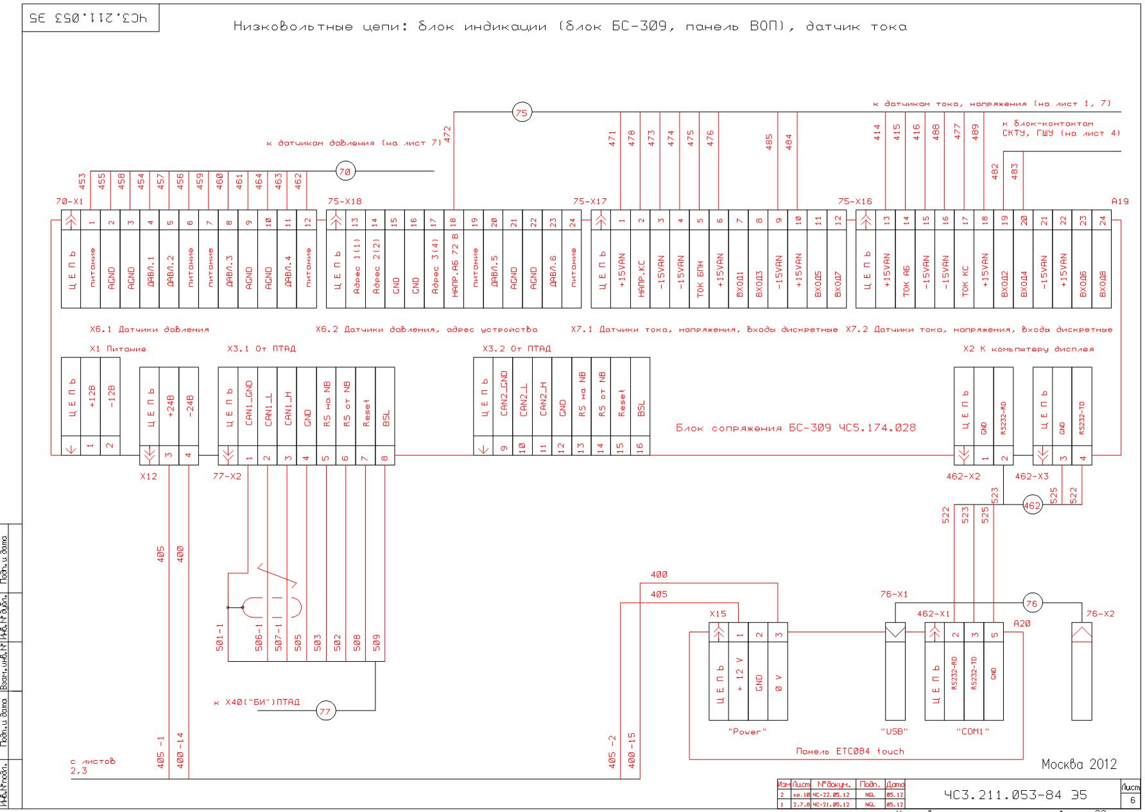Click the 'CAN1_GND' pin cell

(248, 401)
